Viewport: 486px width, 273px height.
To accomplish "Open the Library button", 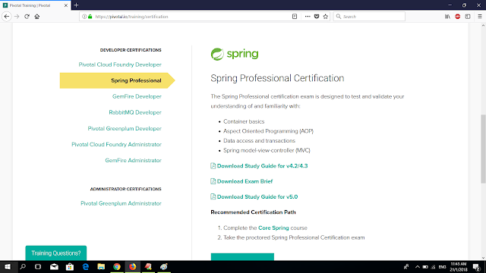I will (447, 17).
